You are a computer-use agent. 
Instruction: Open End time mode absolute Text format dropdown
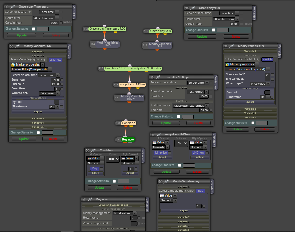(x=191, y=106)
